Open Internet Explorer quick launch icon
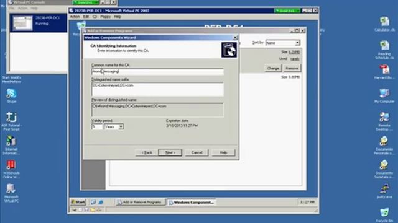The width and height of the screenshot is (398, 223). pyautogui.click(x=101, y=202)
